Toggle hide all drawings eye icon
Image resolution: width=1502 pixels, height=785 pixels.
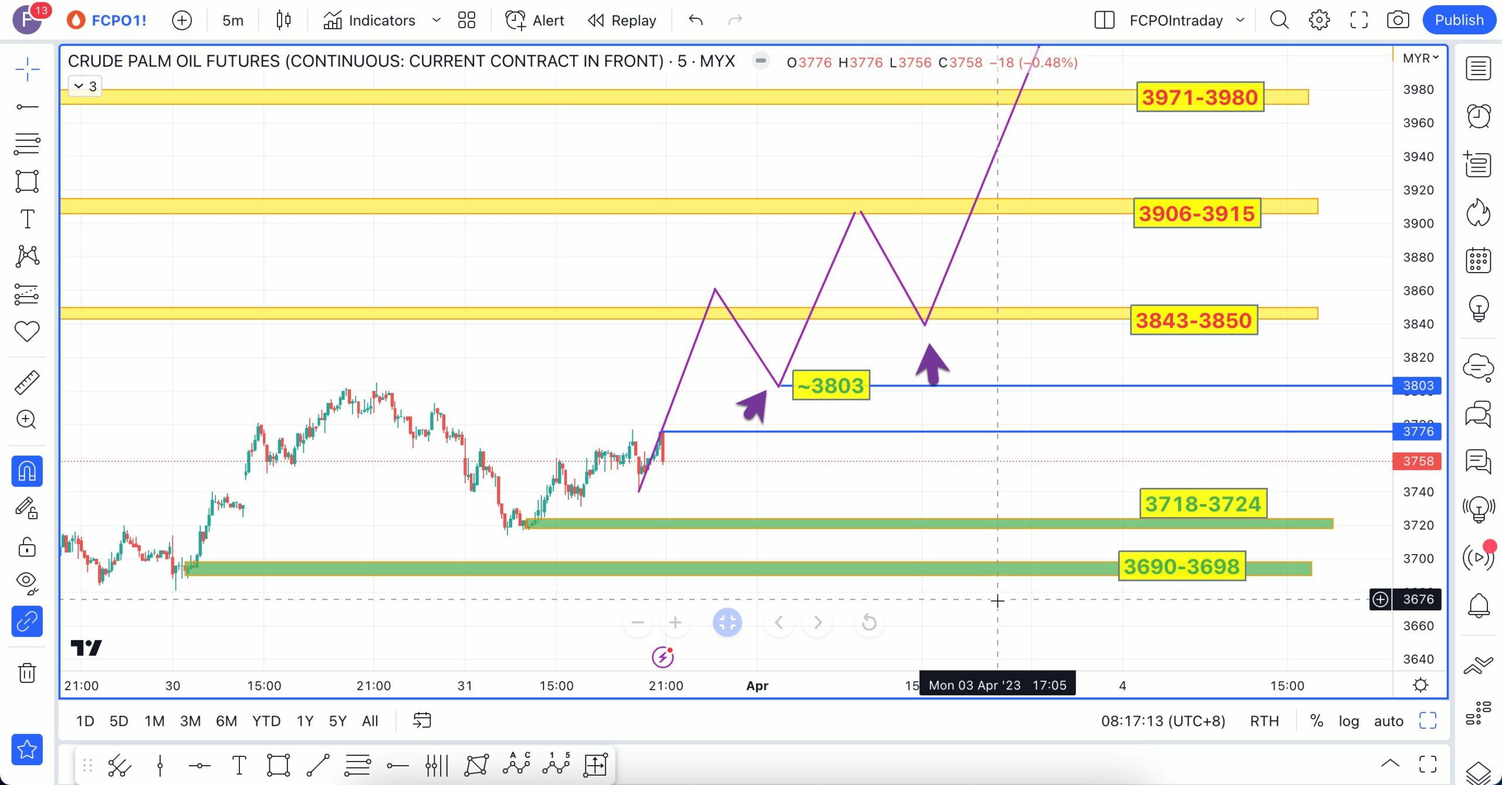(x=26, y=581)
